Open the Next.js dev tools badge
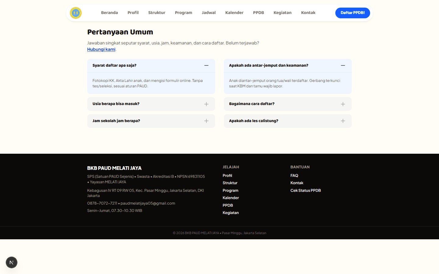This screenshot has width=439, height=274. (12, 262)
